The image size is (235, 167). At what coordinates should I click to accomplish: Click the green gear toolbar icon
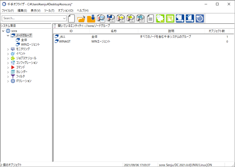tap(160, 19)
